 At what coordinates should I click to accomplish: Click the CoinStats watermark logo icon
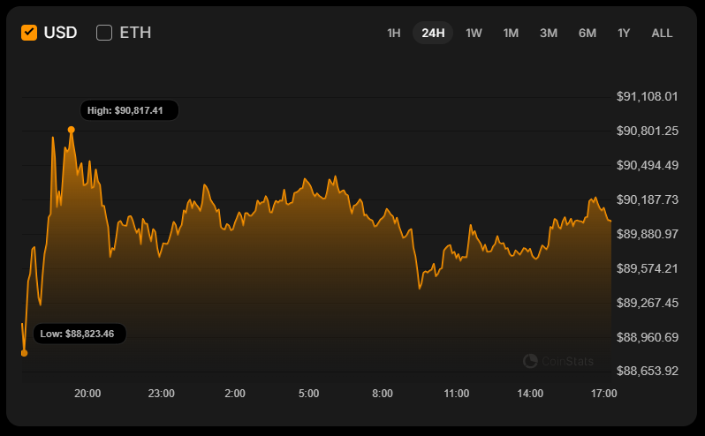tap(530, 360)
